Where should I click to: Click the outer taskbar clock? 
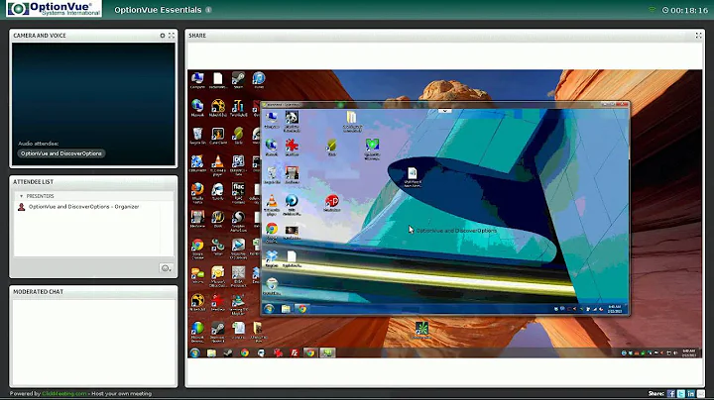[x=688, y=353]
